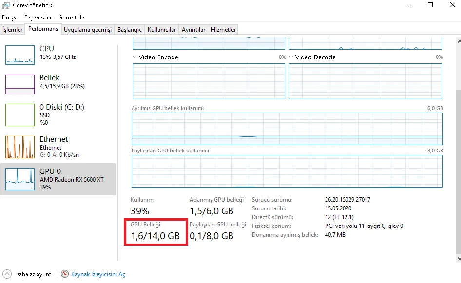
Task: Click the Task Manager app icon in title bar
Action: tap(5, 5)
